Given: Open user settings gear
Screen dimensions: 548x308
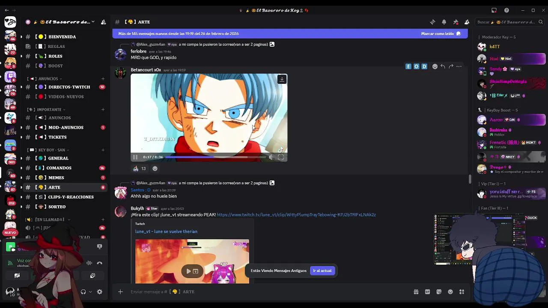Looking at the screenshot, I should point(99,292).
